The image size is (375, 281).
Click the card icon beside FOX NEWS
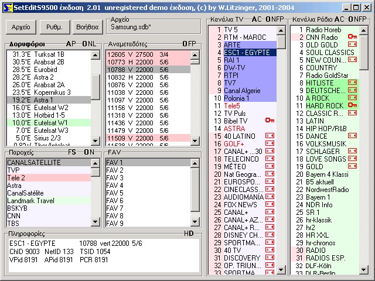coord(270,204)
